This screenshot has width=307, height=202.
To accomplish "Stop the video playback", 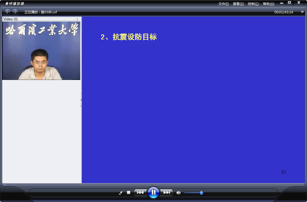I will coord(129,193).
